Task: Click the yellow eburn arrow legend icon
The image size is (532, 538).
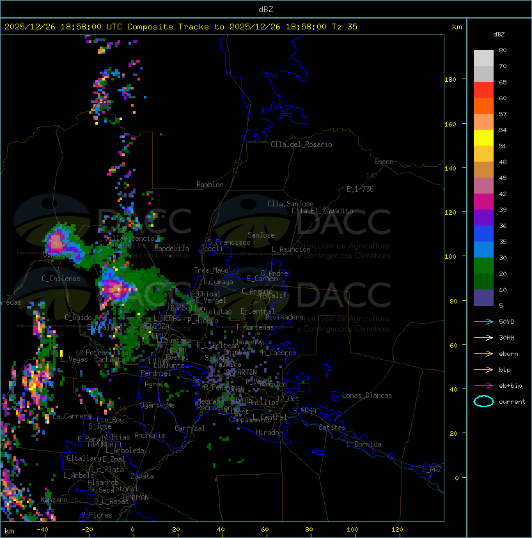Action: pos(483,354)
